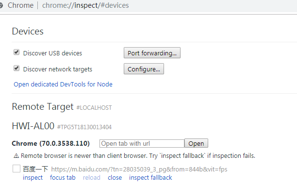Click the warning triangle icon beside remote browser message

(16, 156)
